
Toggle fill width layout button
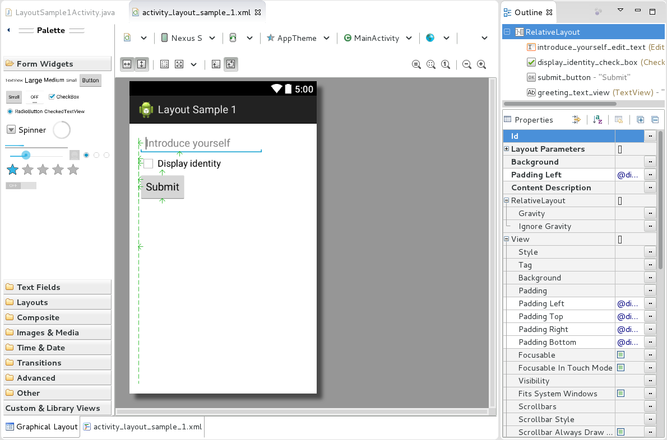pyautogui.click(x=127, y=64)
